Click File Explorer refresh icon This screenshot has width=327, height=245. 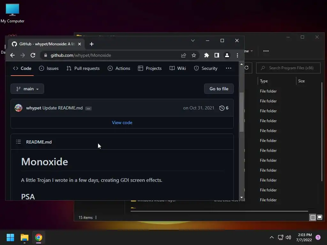click(x=247, y=68)
